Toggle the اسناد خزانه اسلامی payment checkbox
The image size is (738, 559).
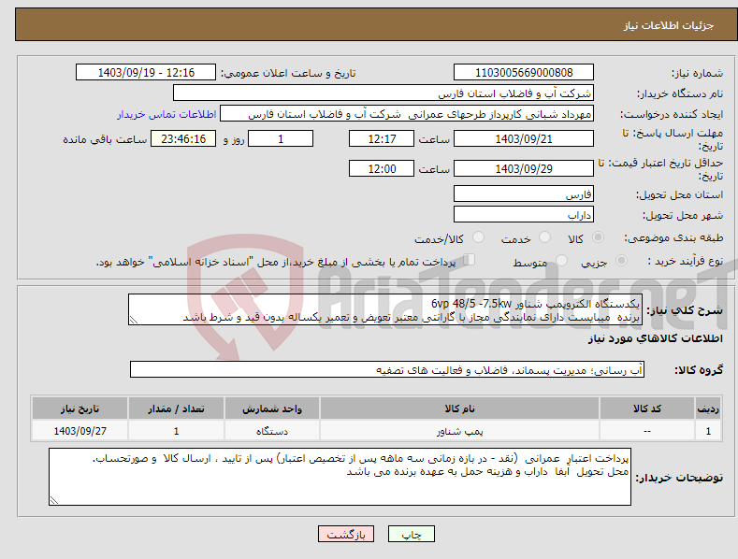coord(470,259)
